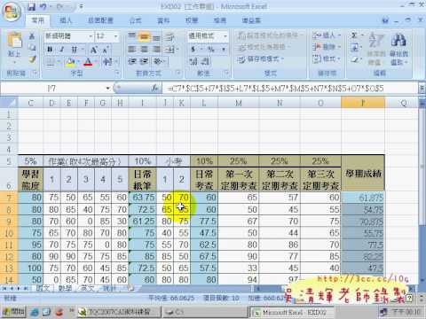The image size is (426, 319).
Task: Click the Clear eraser icon
Action: (355, 59)
